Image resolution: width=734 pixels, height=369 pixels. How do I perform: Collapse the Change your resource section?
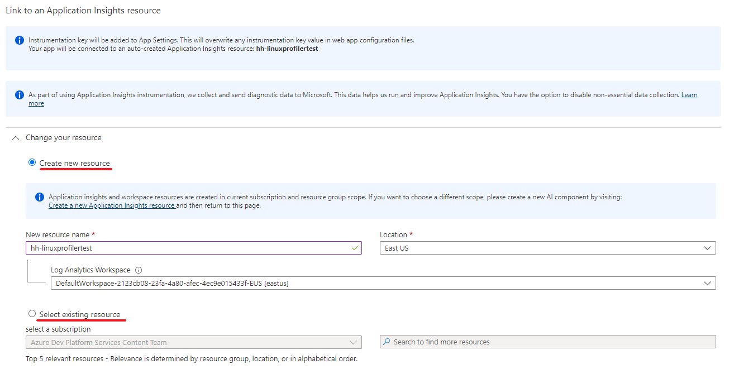tap(16, 137)
